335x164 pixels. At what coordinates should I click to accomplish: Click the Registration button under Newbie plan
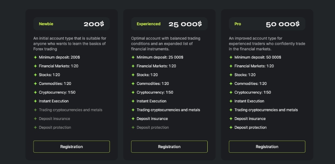click(72, 147)
